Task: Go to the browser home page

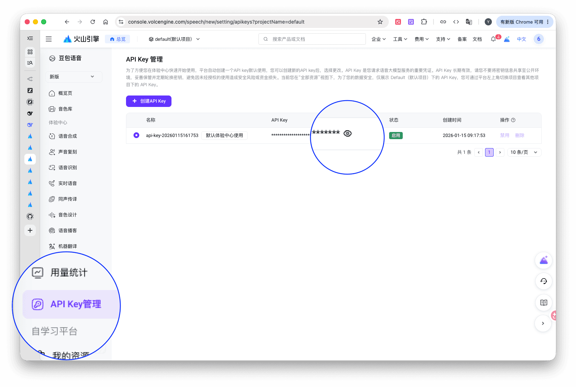Action: click(x=106, y=22)
